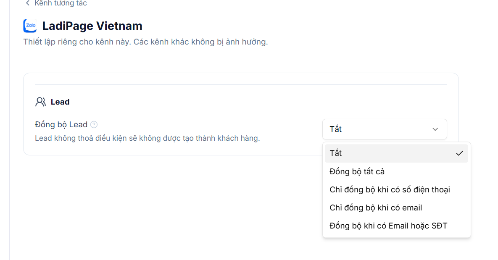The height and width of the screenshot is (260, 498).
Task: Choose Tắt from the dropdown list
Action: 396,153
